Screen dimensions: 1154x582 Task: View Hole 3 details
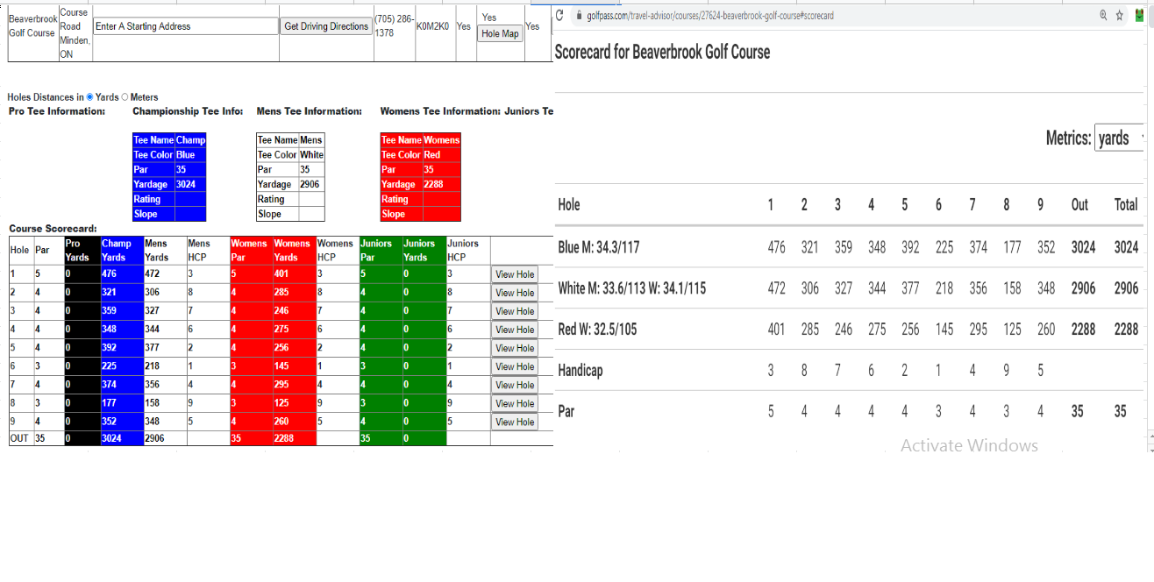tap(515, 311)
